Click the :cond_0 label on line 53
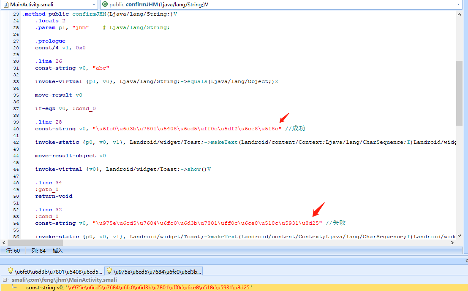The width and height of the screenshot is (468, 291). click(47, 216)
